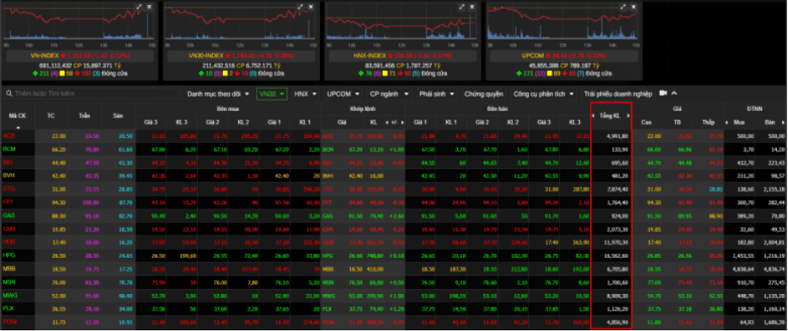Click the Sàn column header

tap(118, 116)
